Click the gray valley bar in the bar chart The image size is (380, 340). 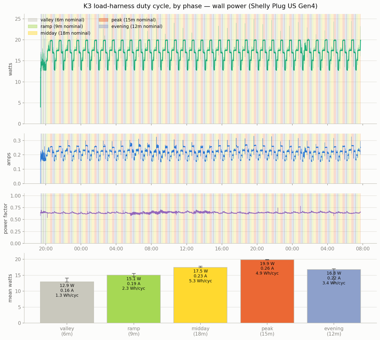(x=67, y=302)
